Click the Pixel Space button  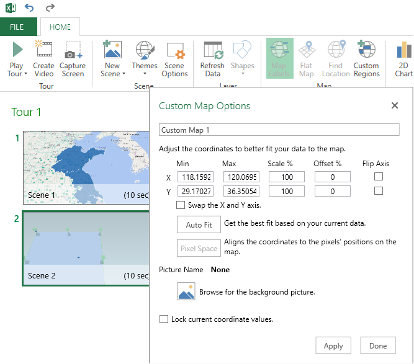199,248
